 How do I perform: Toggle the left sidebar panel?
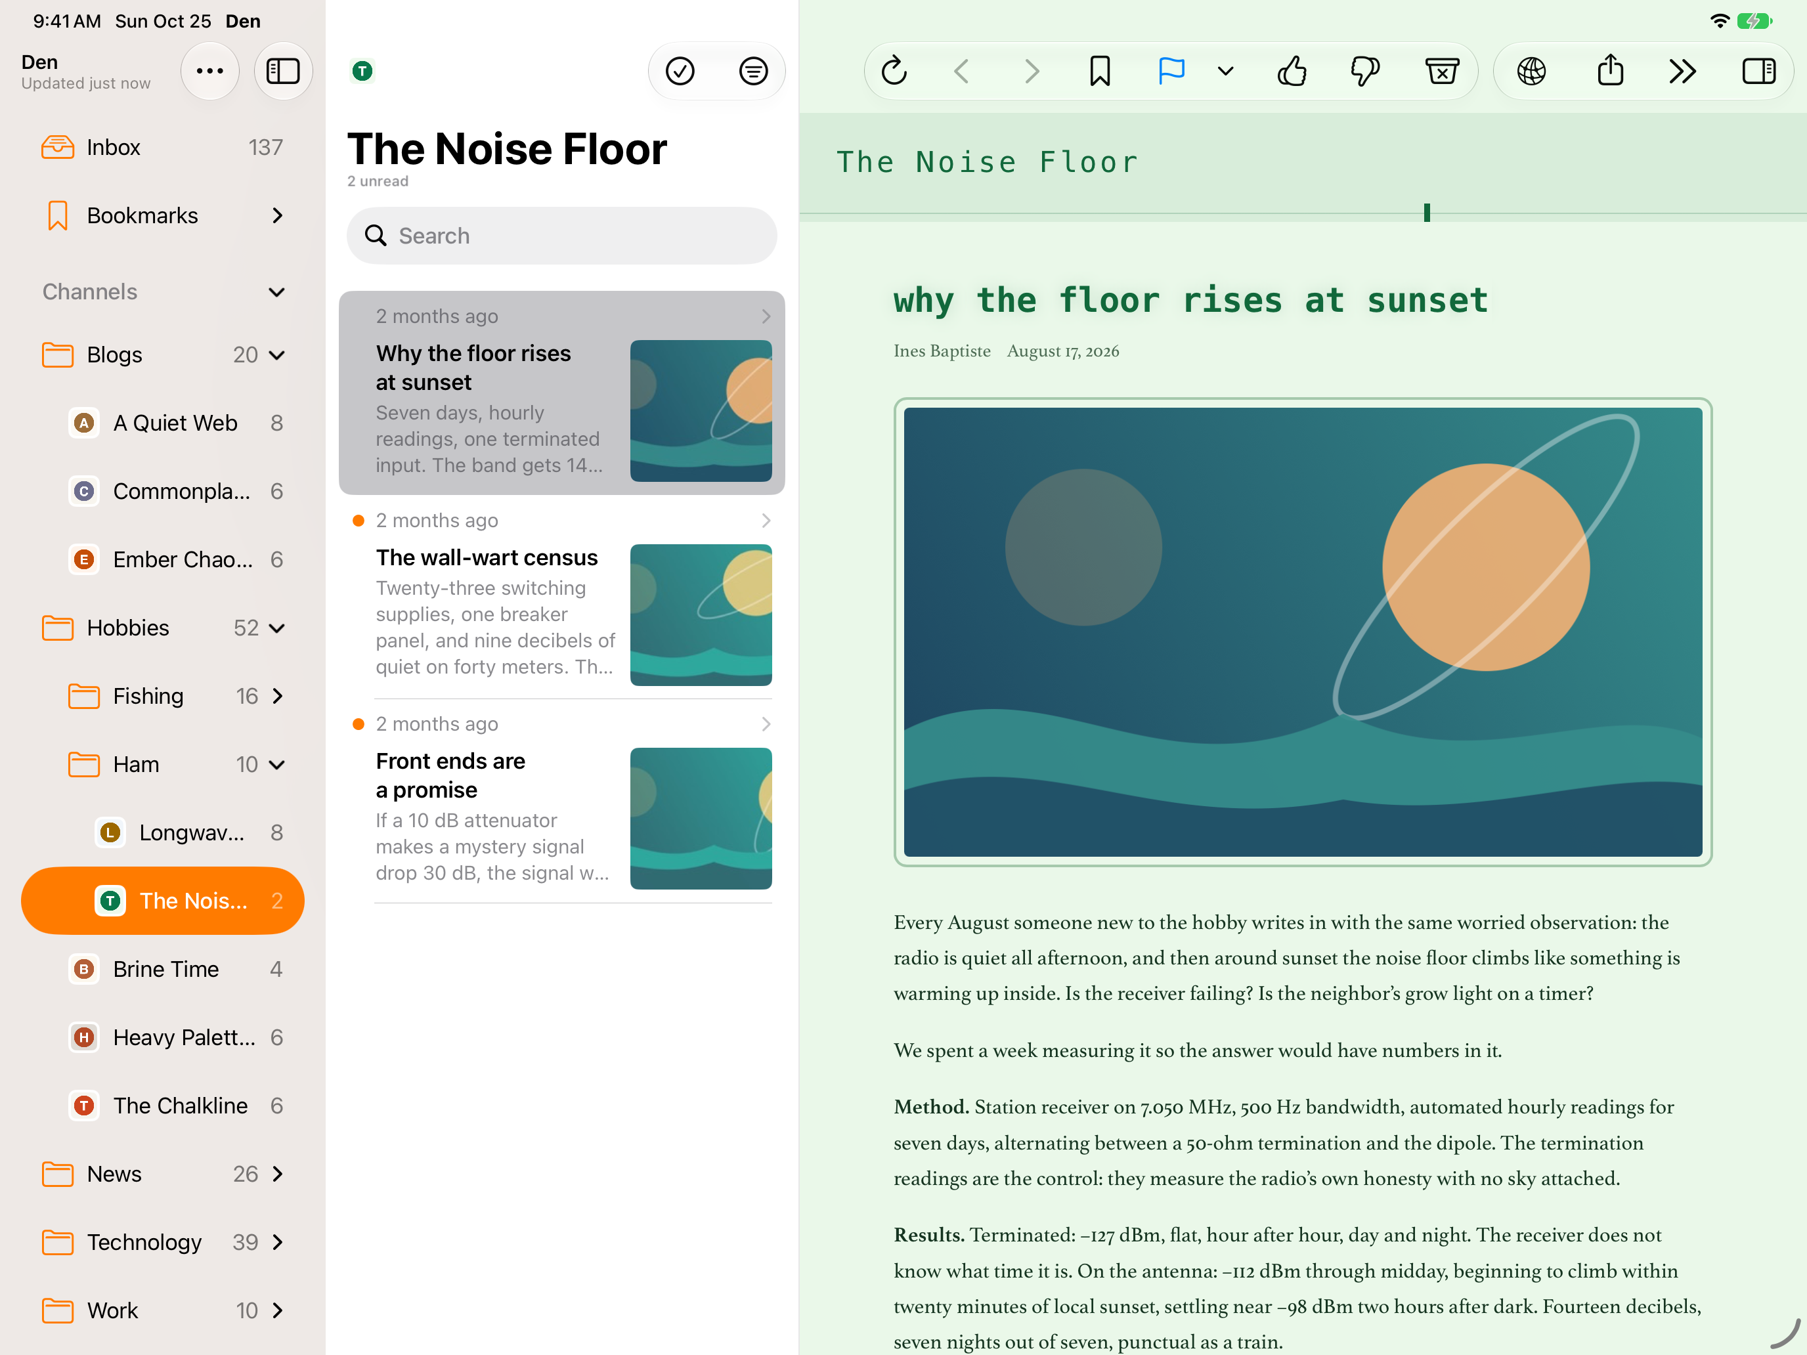[x=284, y=71]
